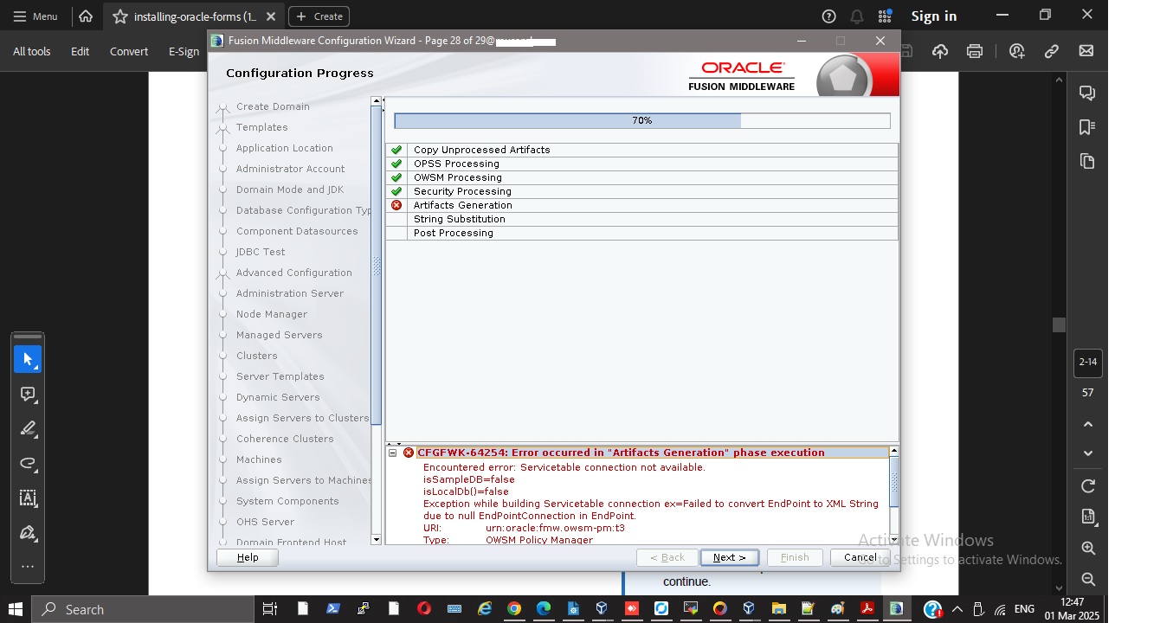Share the PDF via link icon
This screenshot has width=1160, height=623.
click(x=1052, y=51)
